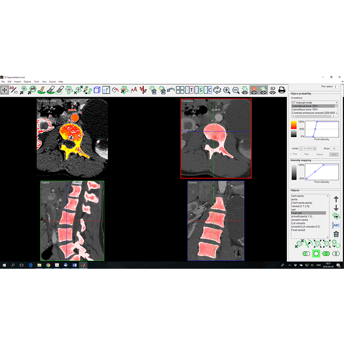Open the Export menu

coord(53,81)
